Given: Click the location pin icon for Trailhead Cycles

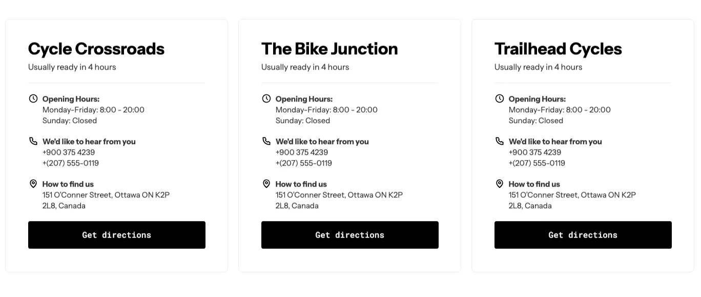Looking at the screenshot, I should click(x=500, y=184).
